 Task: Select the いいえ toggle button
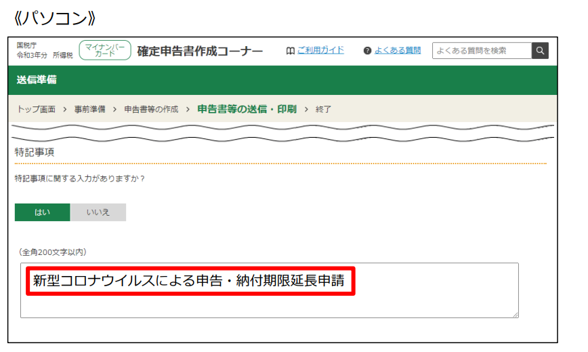tap(98, 212)
